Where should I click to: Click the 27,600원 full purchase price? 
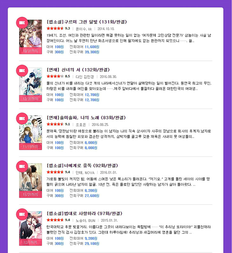(92, 196)
